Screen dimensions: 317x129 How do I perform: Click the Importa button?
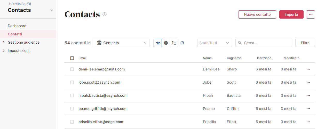coord(291,14)
